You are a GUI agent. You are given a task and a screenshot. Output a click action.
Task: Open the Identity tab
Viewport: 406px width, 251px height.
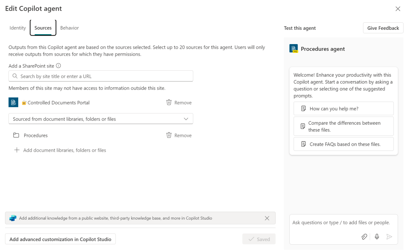click(x=18, y=28)
